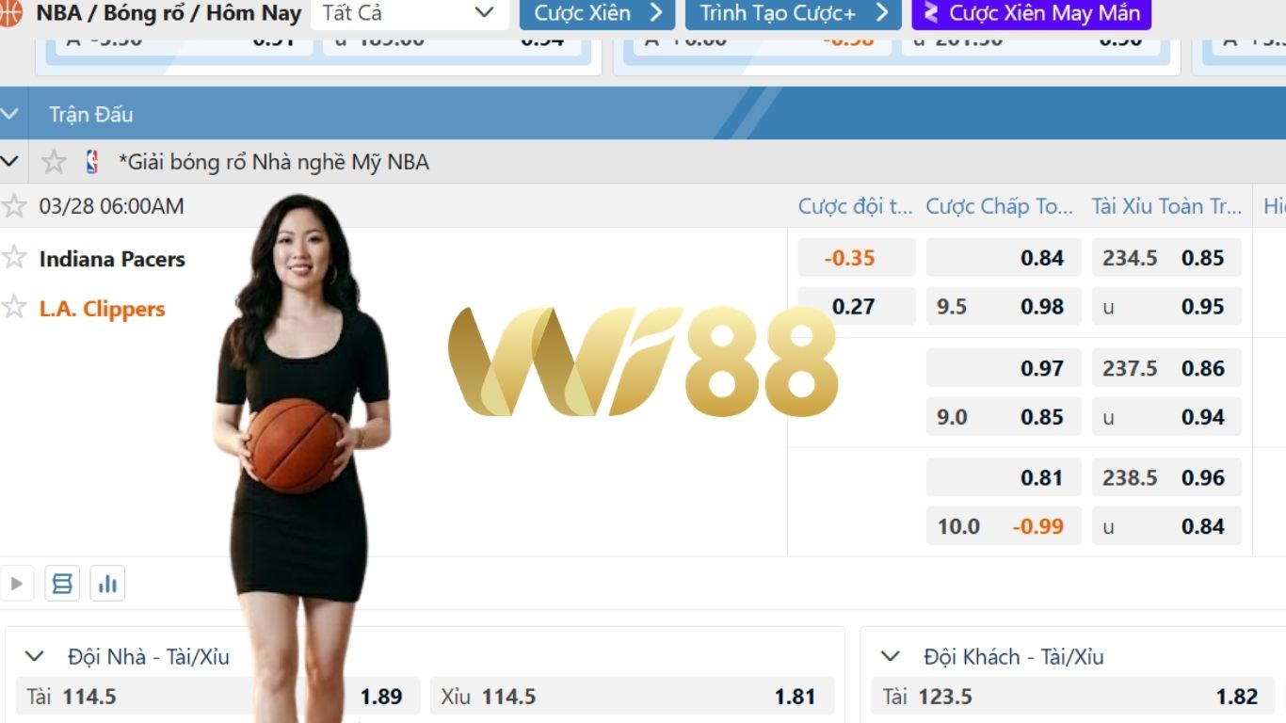Image resolution: width=1286 pixels, height=723 pixels.
Task: Click Cược Chấp To... column header
Action: [x=999, y=206]
